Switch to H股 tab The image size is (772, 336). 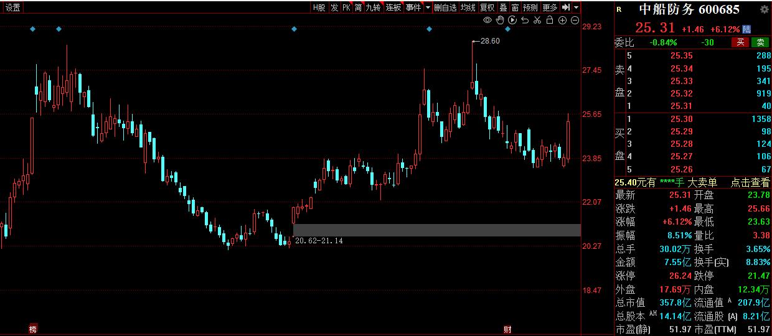click(x=319, y=7)
